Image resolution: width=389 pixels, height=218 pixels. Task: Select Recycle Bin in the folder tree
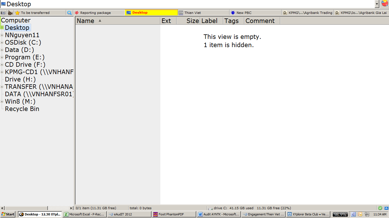coord(22,109)
